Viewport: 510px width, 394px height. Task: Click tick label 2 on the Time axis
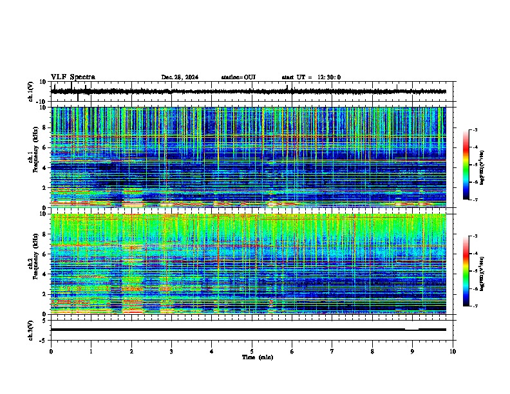[x=131, y=352]
